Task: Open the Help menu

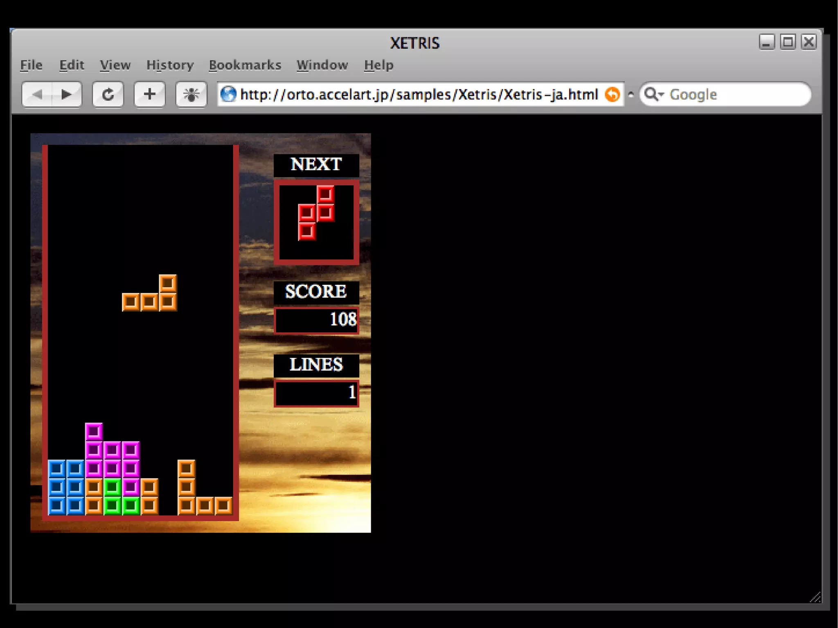Action: coord(378,65)
